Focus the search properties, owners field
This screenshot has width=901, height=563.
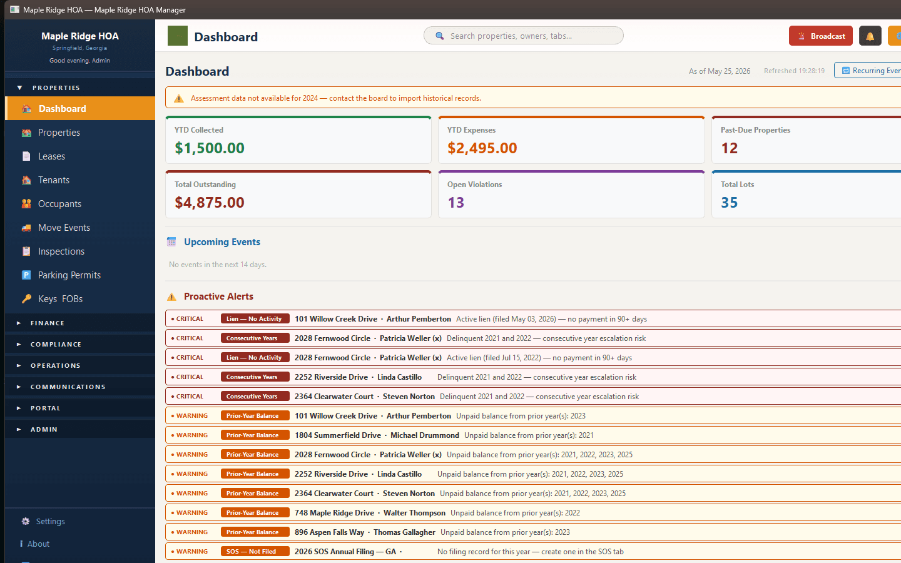[524, 36]
